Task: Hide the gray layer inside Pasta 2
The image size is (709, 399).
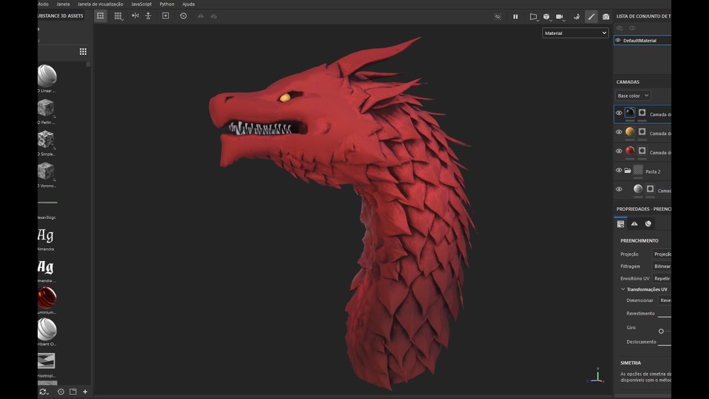Action: click(x=619, y=189)
